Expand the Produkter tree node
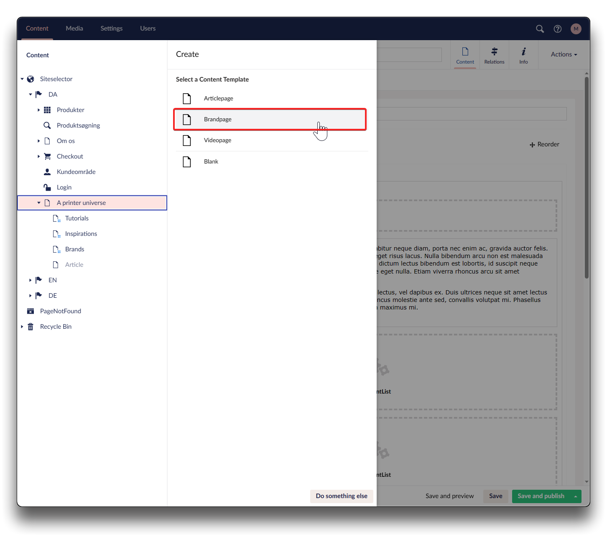 38,110
